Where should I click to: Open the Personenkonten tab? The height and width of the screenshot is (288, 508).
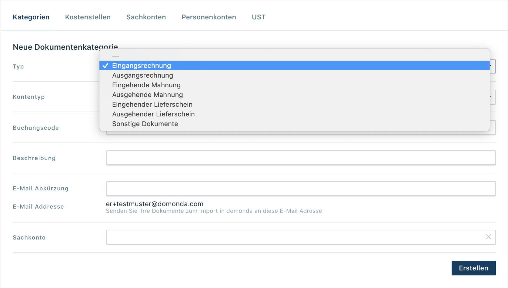tap(209, 17)
